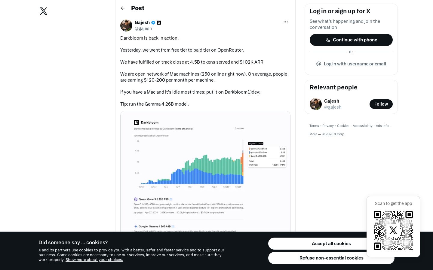Open the Darkbloom chart image in post
The width and height of the screenshot is (433, 270).
point(205,171)
